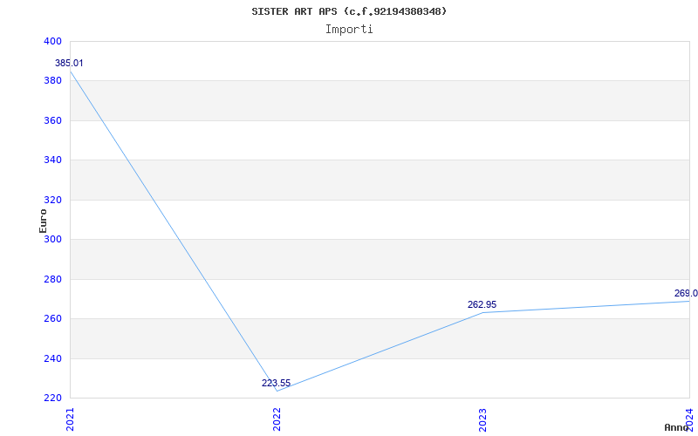This screenshot has height=436, width=698.
Task: Click the 262.95 data label
Action: point(482,304)
